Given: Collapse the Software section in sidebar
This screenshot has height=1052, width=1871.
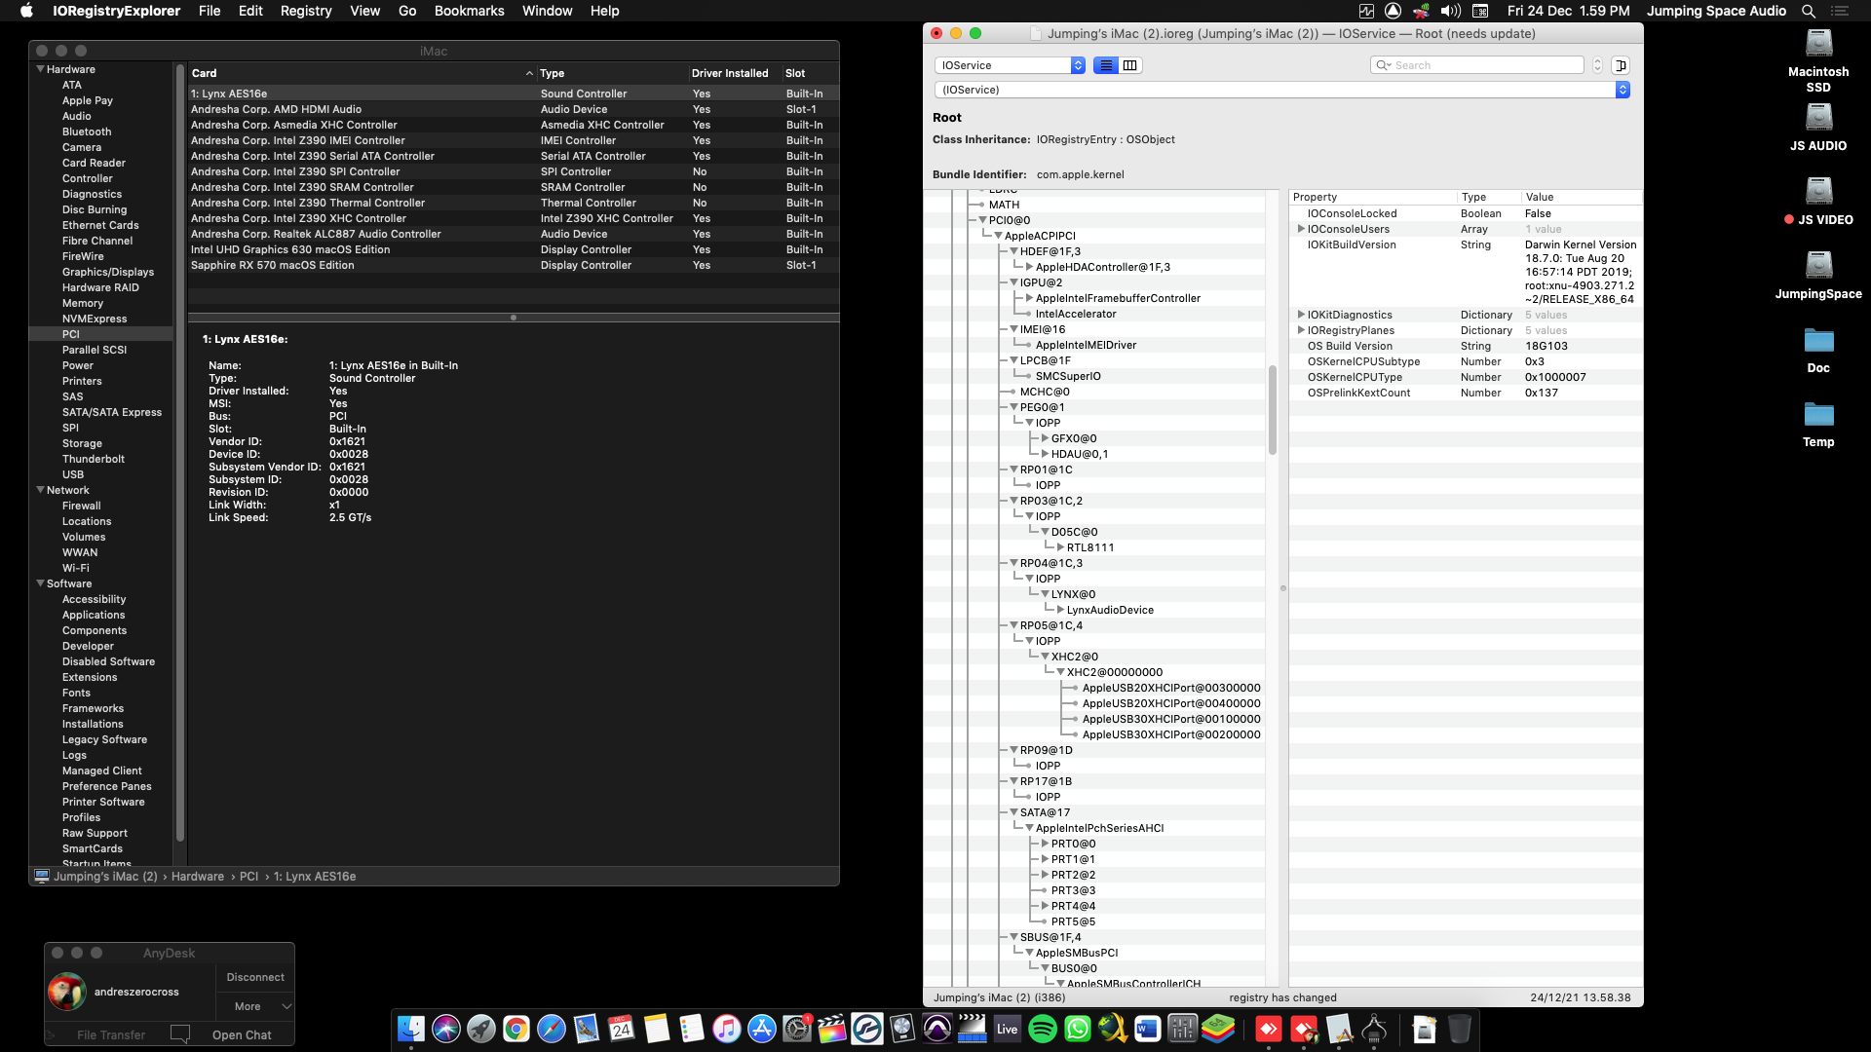Looking at the screenshot, I should pos(41,583).
